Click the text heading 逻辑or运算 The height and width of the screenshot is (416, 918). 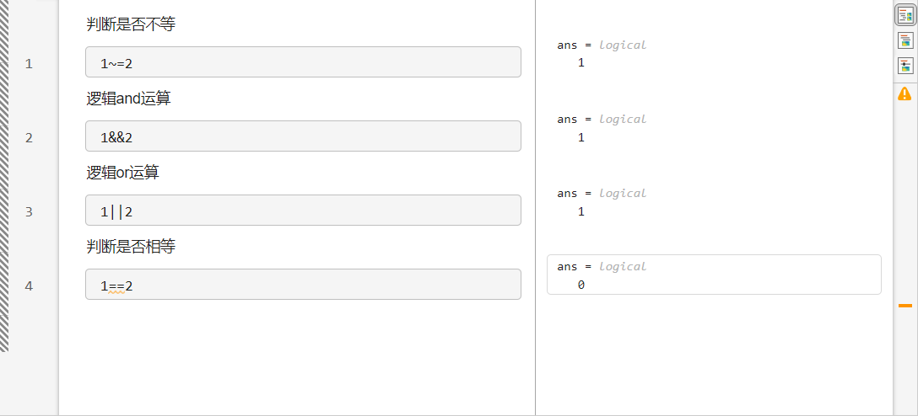click(x=122, y=173)
